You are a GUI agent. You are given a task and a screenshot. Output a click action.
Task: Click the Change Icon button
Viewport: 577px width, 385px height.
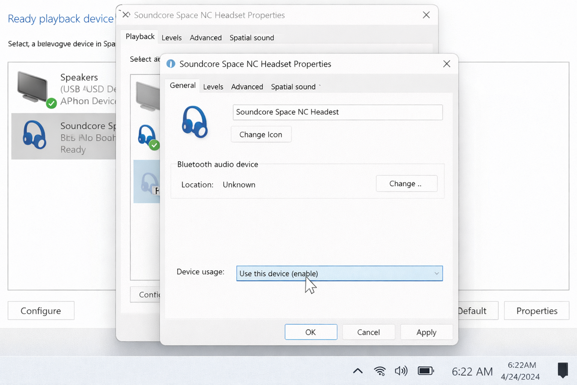[x=261, y=134]
